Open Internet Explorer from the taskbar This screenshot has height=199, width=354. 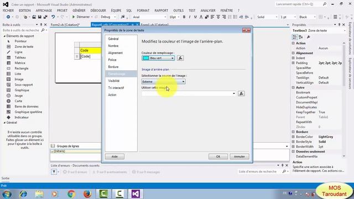coord(23,194)
